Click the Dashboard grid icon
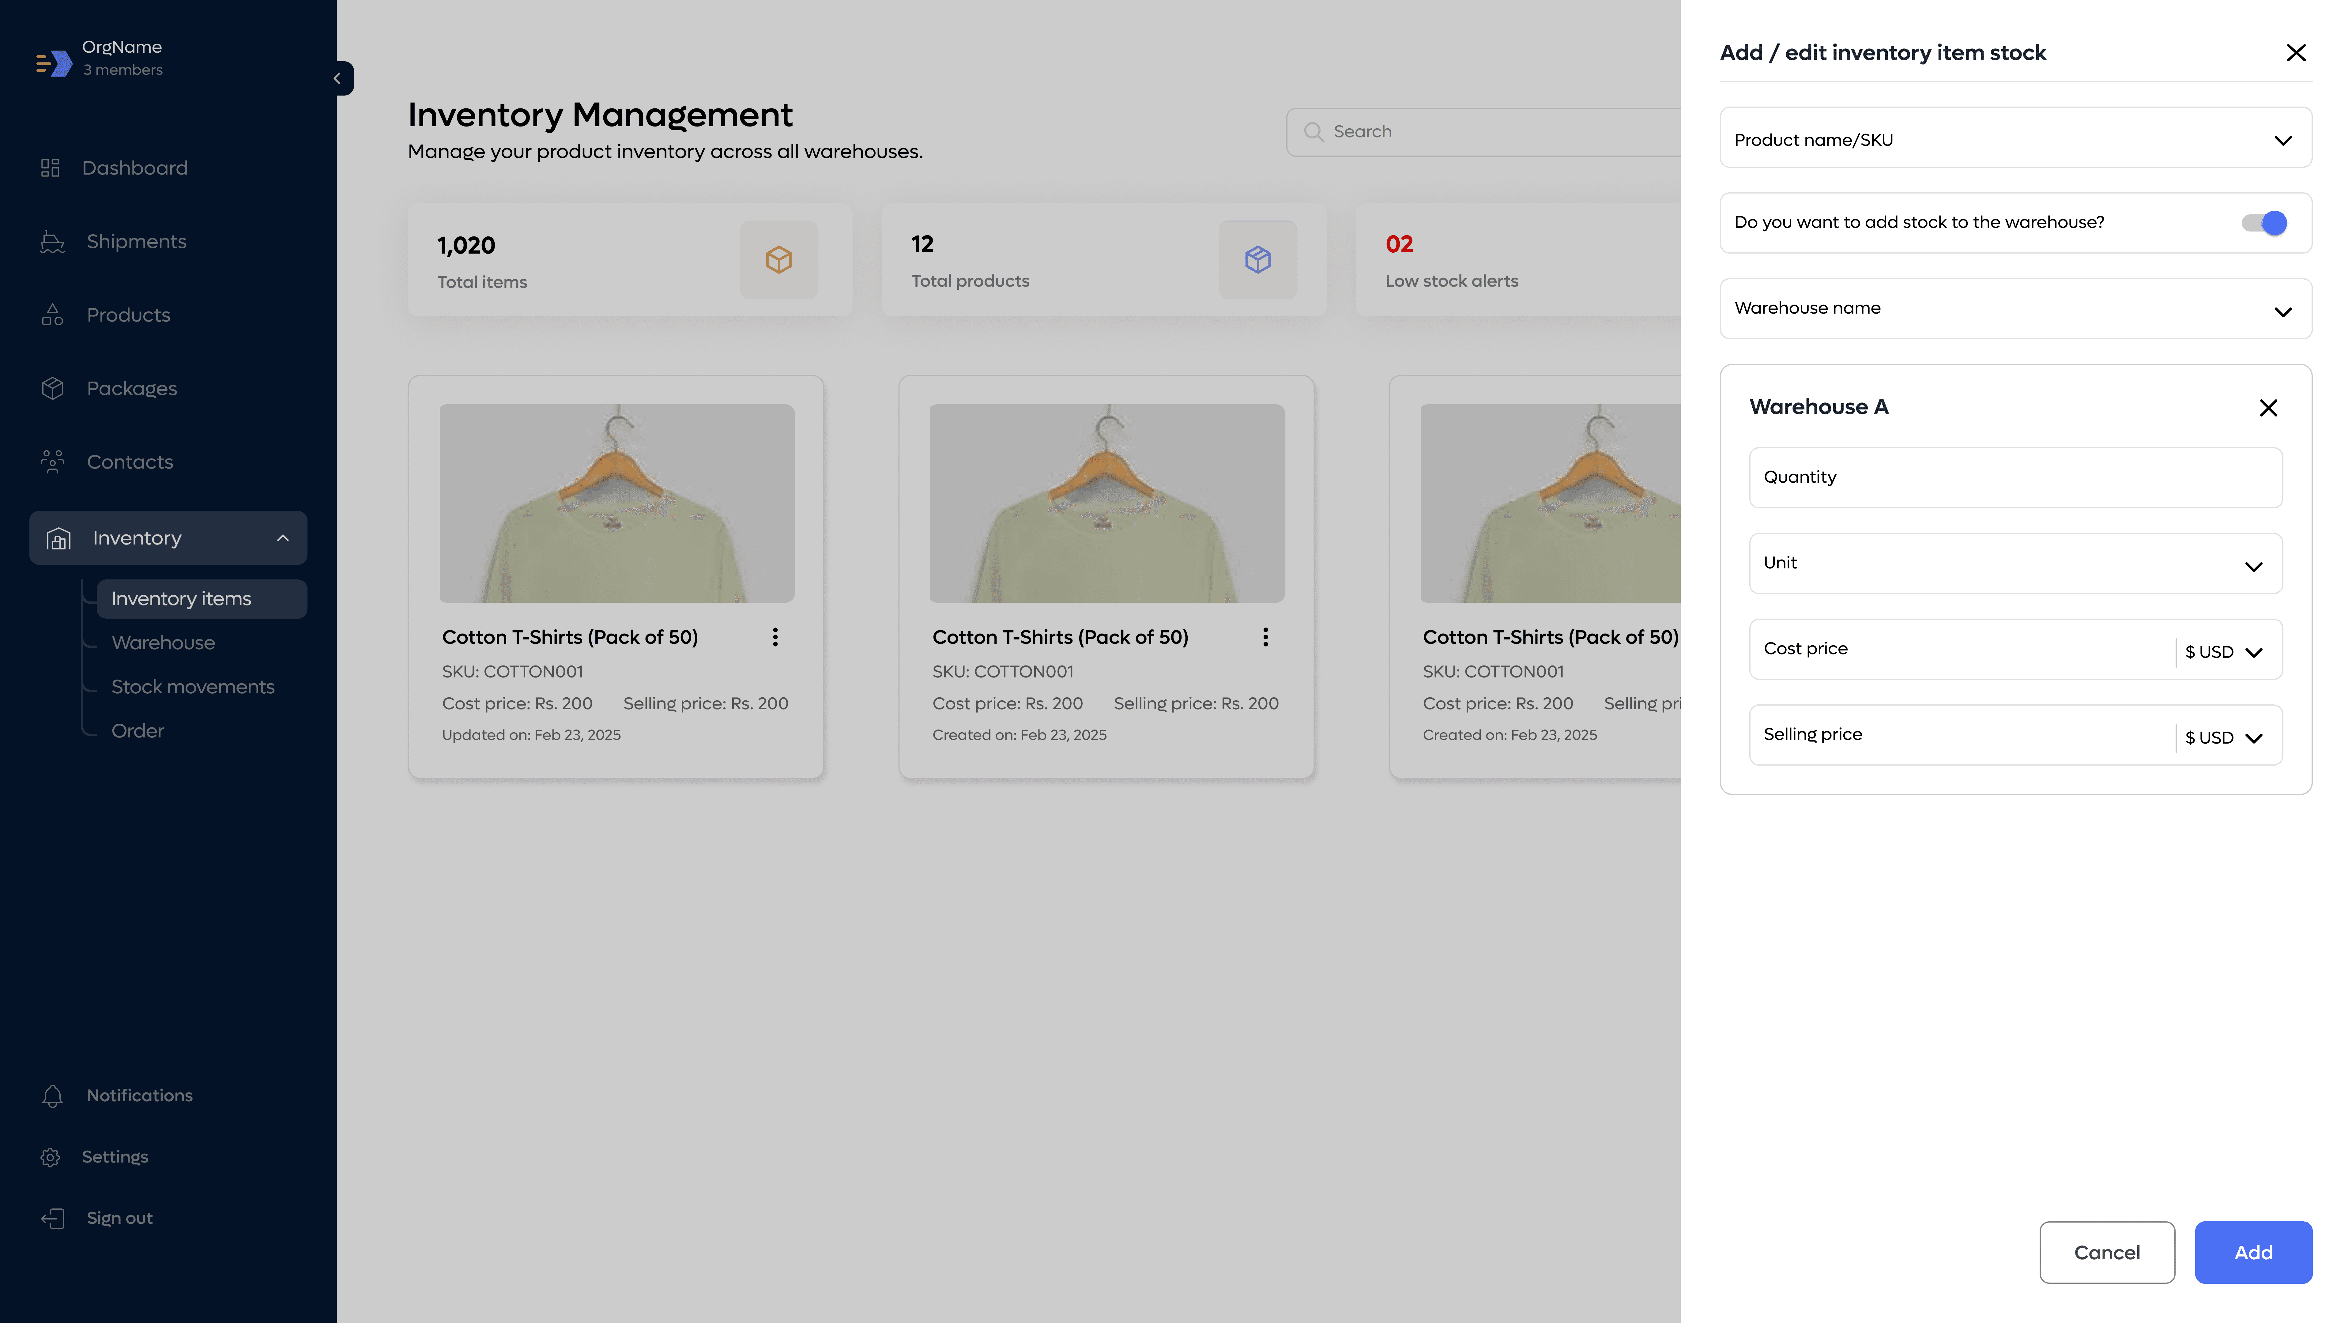Screen dimensions: 2352x1323 50,168
